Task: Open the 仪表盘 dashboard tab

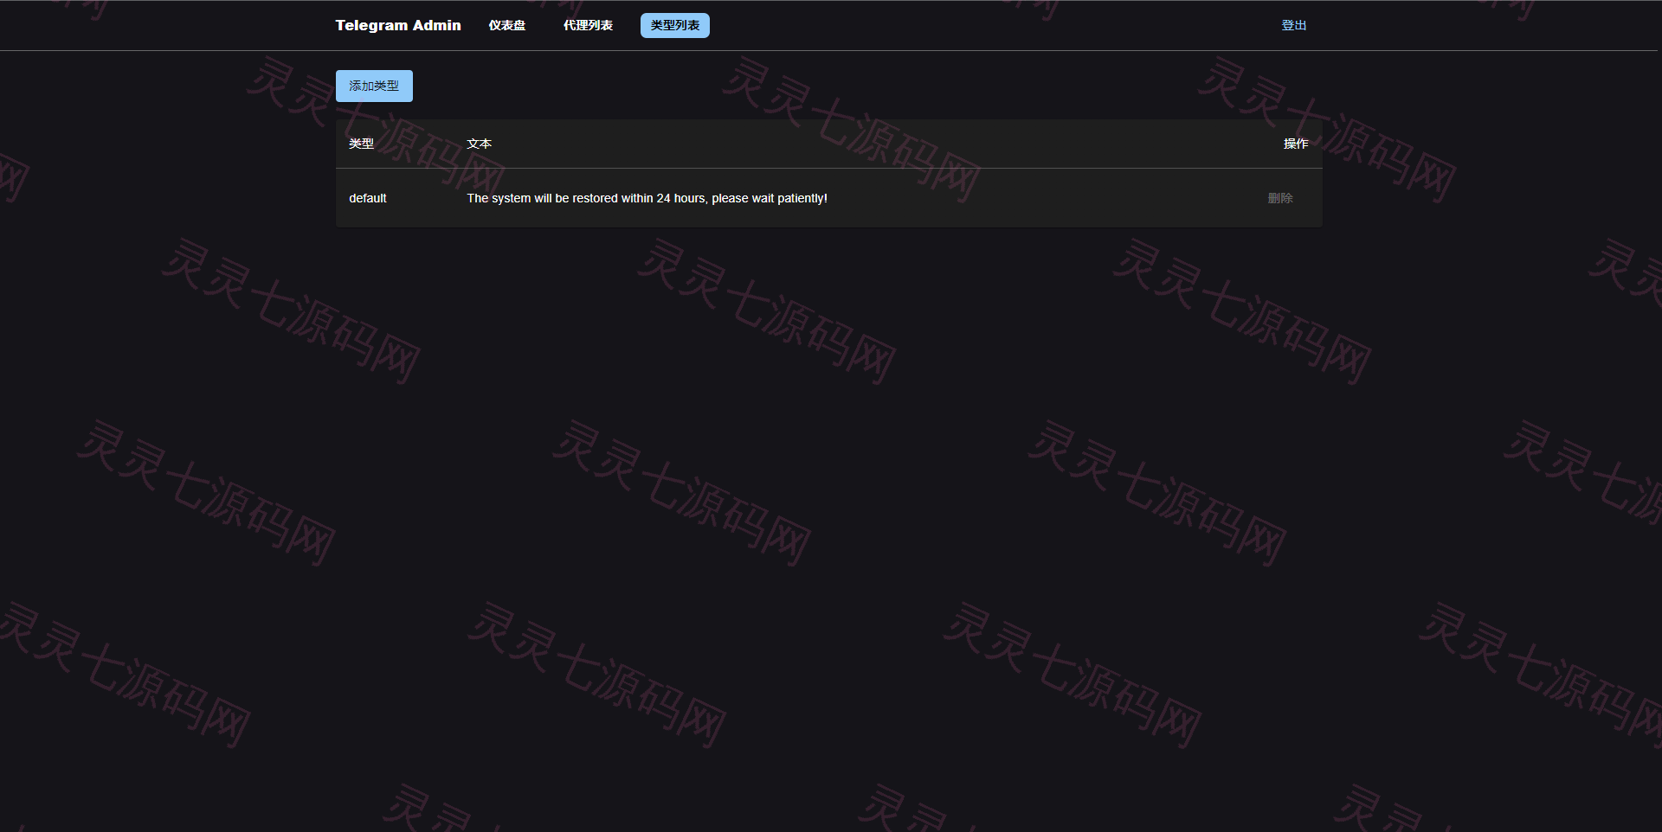Action: [x=507, y=25]
